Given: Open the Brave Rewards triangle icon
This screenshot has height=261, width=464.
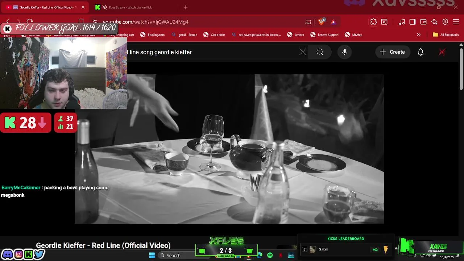Looking at the screenshot, I should click(333, 22).
